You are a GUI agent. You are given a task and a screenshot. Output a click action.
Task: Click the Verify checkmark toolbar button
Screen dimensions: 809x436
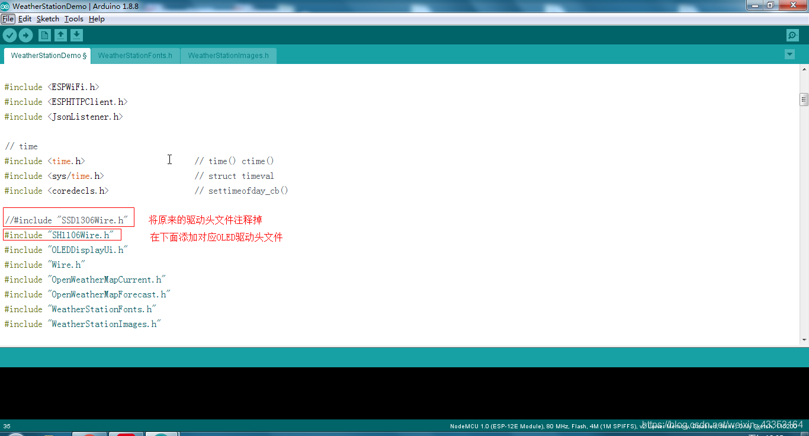pos(9,35)
